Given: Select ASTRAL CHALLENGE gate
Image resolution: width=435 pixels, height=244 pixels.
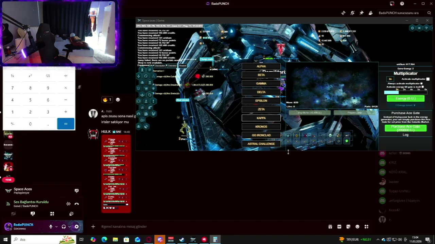Looking at the screenshot, I should coord(261,144).
